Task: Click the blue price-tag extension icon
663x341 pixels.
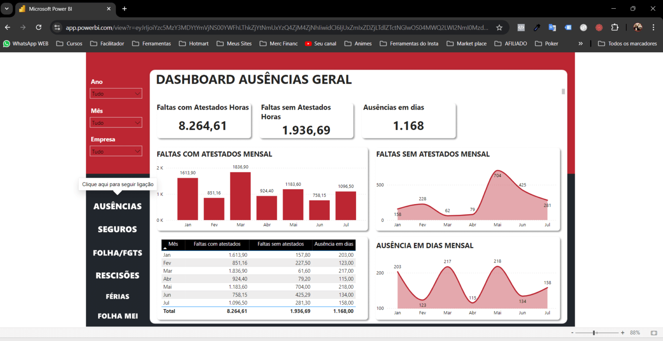Action: 568,27
